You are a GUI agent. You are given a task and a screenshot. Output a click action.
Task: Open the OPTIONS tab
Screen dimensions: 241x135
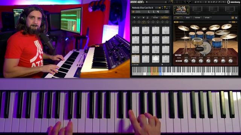(x=207, y=18)
